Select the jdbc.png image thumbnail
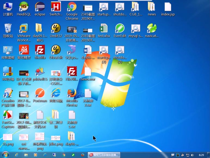This screenshot has width=210, height=158. (56, 138)
